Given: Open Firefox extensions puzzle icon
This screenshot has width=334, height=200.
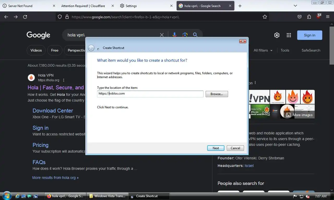Looking at the screenshot, I should coord(309,17).
